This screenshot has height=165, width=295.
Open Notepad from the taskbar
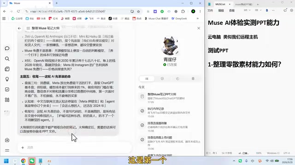click(x=41, y=161)
